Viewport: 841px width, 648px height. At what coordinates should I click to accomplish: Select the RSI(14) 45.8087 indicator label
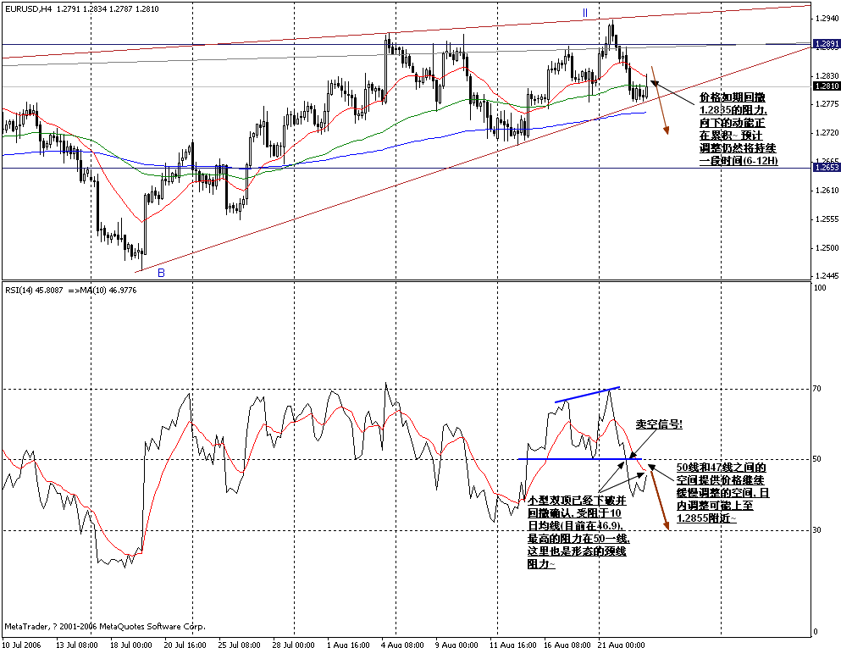click(x=34, y=291)
